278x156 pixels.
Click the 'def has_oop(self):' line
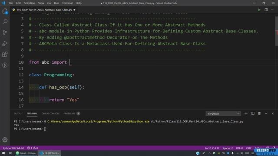(62, 88)
